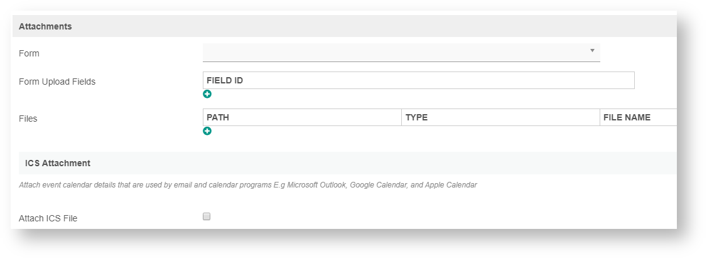Screen dimensions: 707x259
Task: Enable the Attach ICS File checkbox
Action: click(207, 217)
